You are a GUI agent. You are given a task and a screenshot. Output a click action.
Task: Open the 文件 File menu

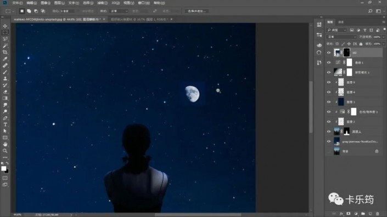click(x=17, y=3)
